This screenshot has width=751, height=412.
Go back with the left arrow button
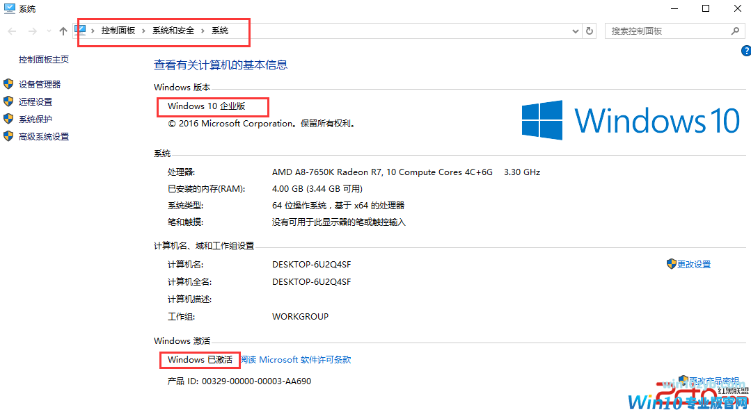pos(12,31)
